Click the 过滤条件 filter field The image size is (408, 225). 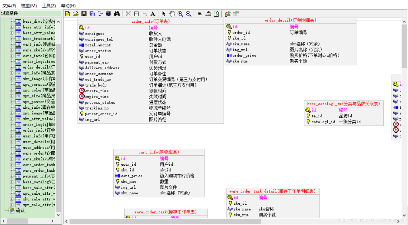tap(31, 13)
